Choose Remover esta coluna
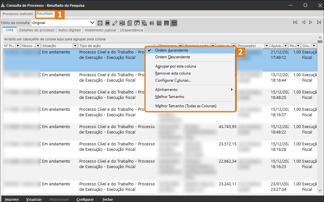Image resolution: width=324 pixels, height=202 pixels. (x=190, y=73)
